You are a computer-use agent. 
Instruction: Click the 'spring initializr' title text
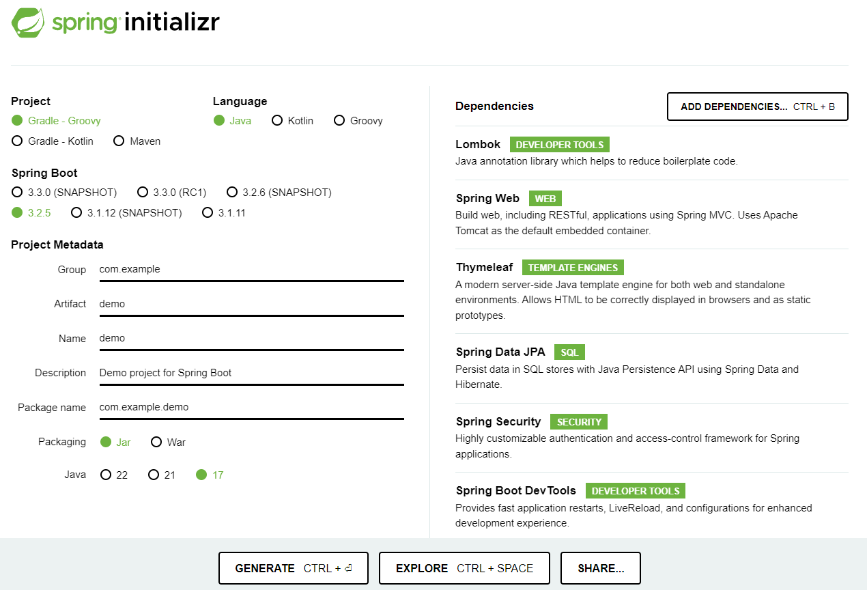click(x=136, y=23)
